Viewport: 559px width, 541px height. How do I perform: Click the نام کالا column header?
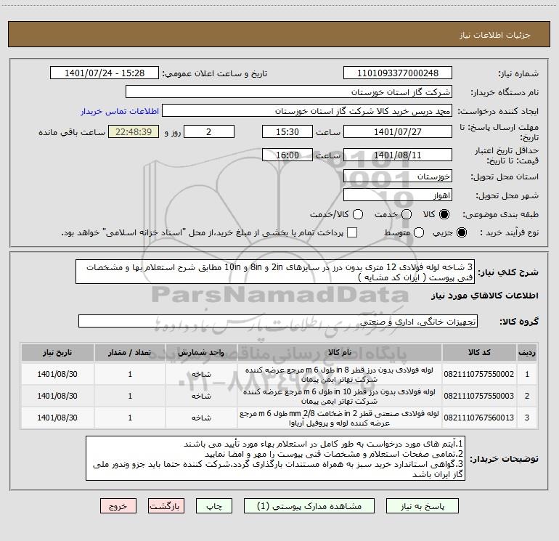(x=340, y=353)
